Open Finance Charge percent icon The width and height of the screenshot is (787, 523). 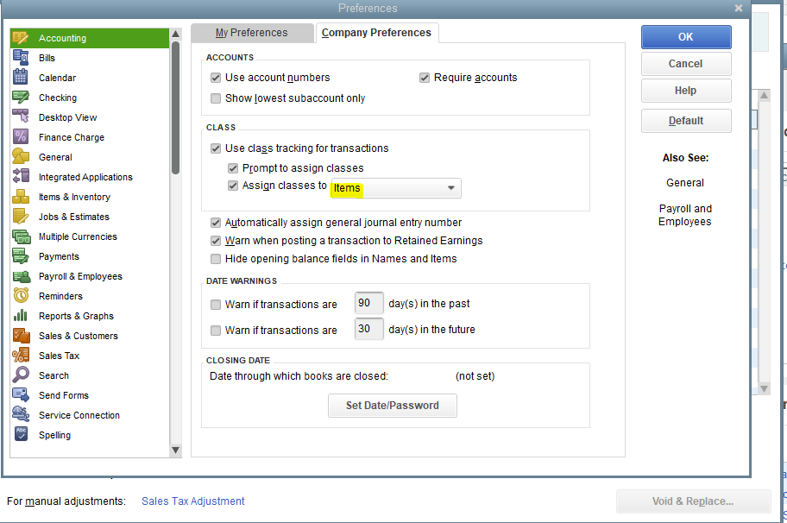pyautogui.click(x=21, y=136)
